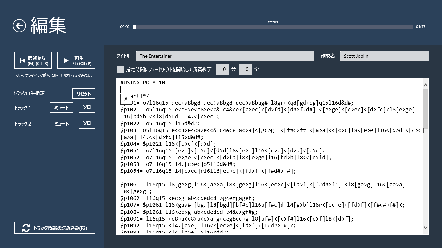Restart playback with 最初から button
The image size is (442, 248).
(33, 60)
